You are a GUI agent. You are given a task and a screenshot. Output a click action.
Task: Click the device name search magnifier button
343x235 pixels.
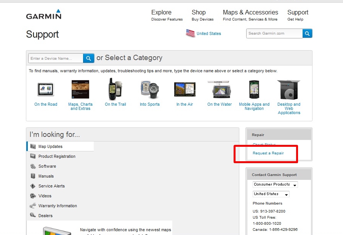[x=88, y=58]
